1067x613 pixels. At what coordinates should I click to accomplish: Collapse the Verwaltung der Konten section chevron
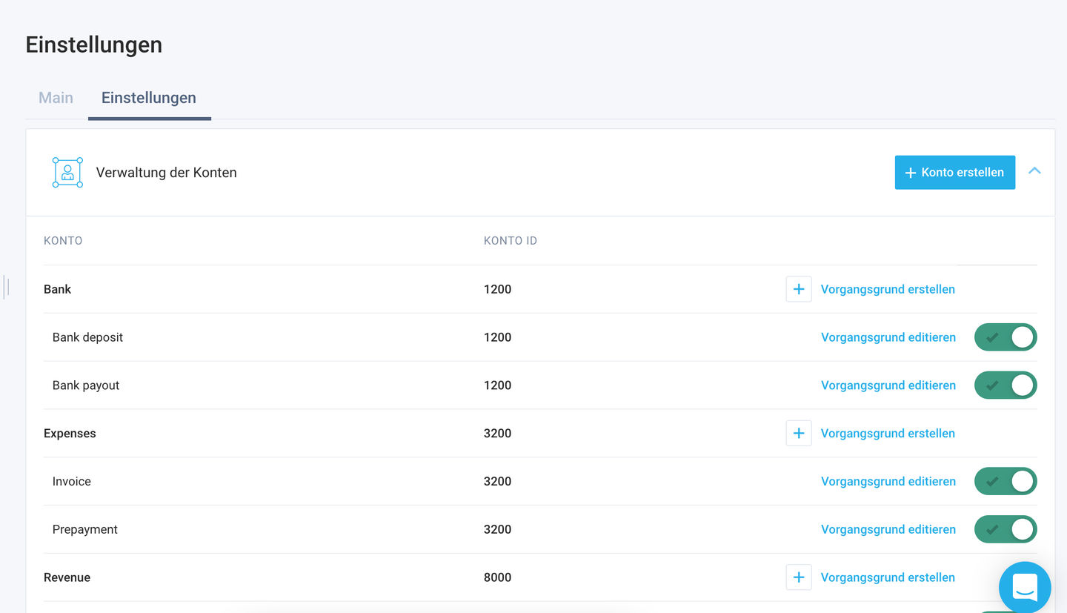tap(1034, 171)
